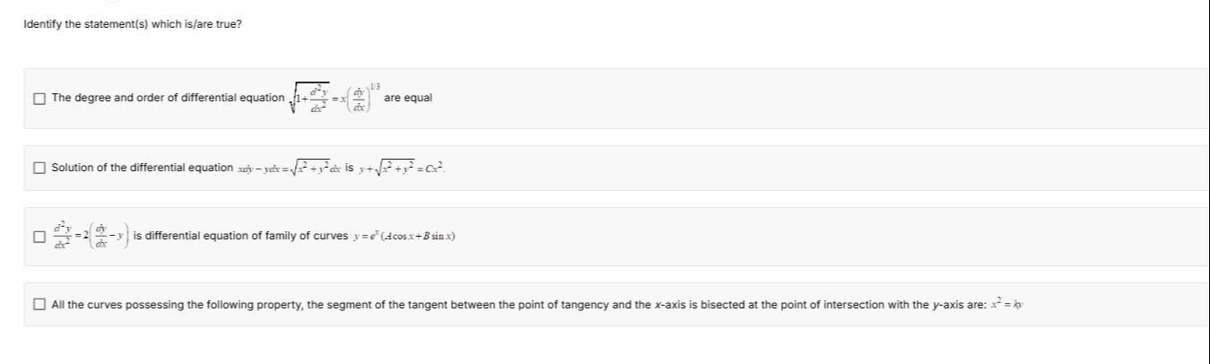Check the degree and order statement checkbox
Viewport: 1210px width, 364px height.
point(38,98)
